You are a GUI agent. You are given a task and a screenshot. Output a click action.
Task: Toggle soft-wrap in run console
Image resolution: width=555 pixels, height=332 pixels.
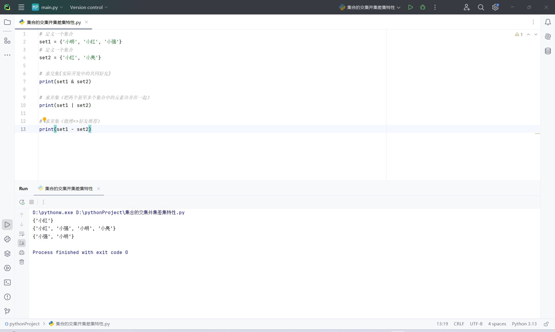(x=22, y=234)
